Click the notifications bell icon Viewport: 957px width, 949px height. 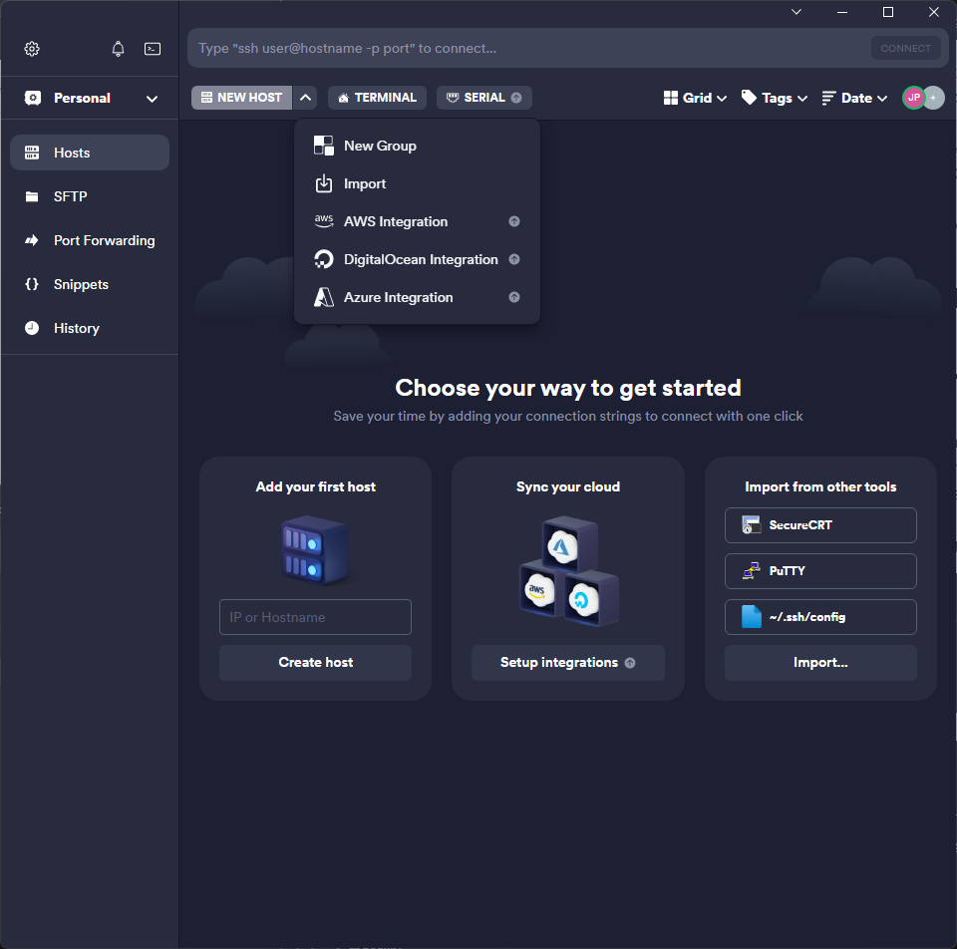pos(119,49)
